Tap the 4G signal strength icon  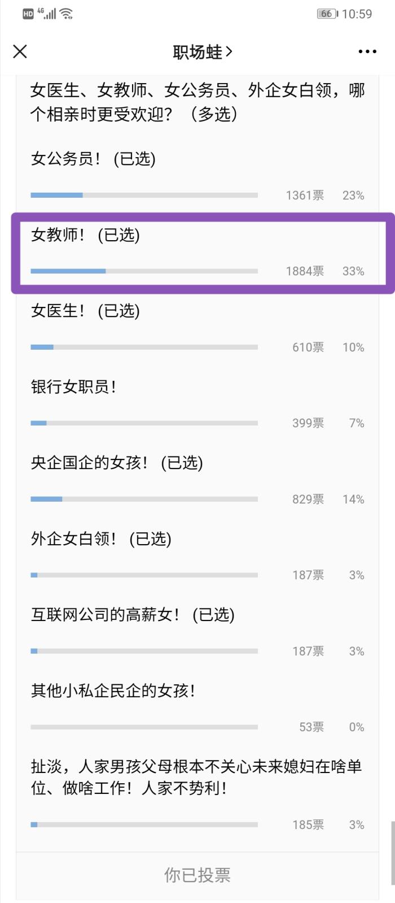[x=47, y=14]
